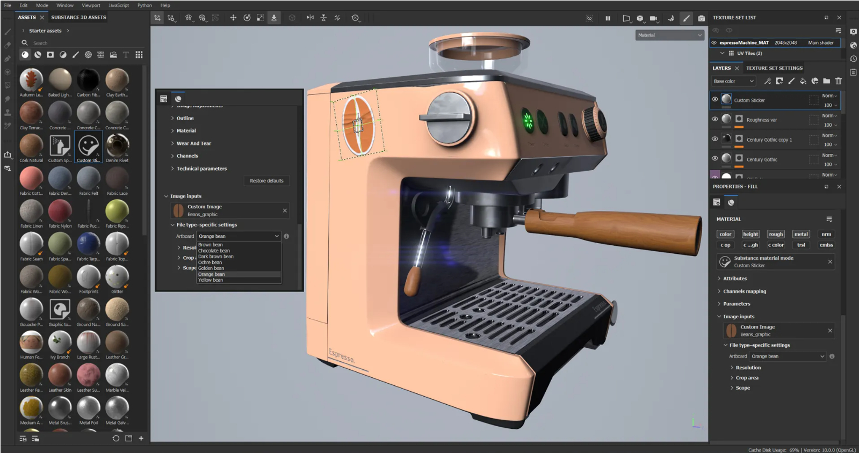The height and width of the screenshot is (453, 859).
Task: Click the vertical flip mirror icon
Action: tap(323, 18)
